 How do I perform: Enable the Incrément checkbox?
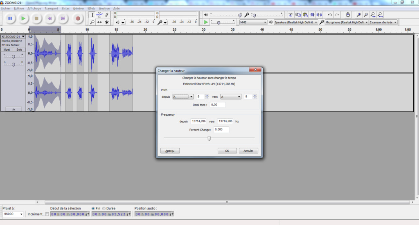47,214
